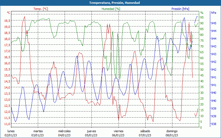The width and height of the screenshot is (221, 138).
Task: Click the 15,5 temperature tick
Action: (x=7, y=69)
